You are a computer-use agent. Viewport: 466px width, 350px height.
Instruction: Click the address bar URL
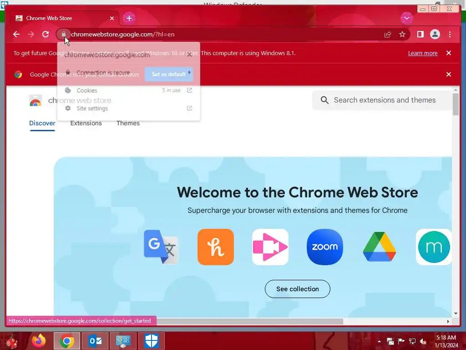[x=122, y=34]
